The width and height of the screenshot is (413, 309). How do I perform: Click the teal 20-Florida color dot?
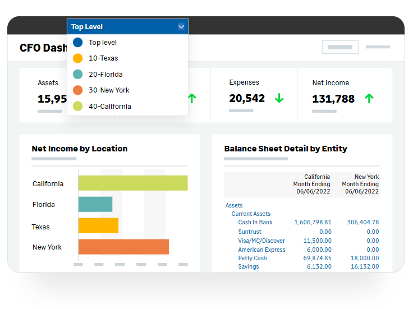point(77,75)
